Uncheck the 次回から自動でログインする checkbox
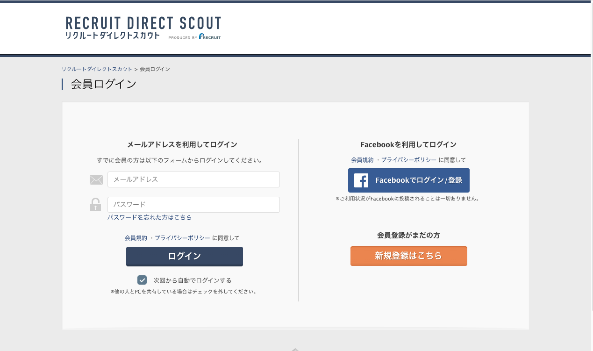 click(142, 280)
